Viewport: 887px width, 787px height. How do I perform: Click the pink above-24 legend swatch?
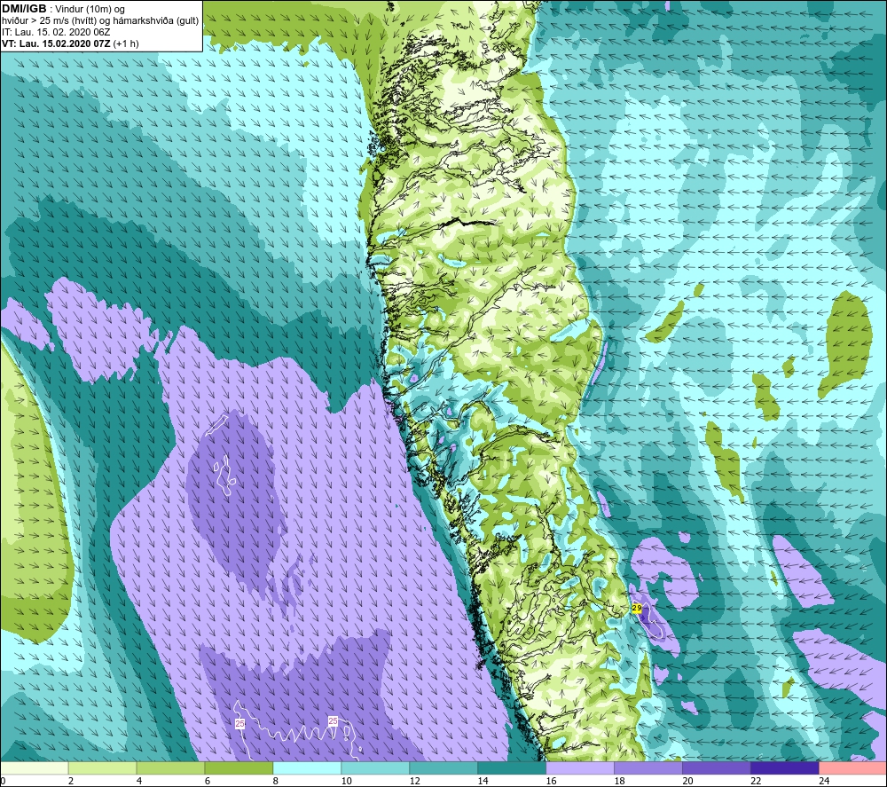pyautogui.click(x=852, y=767)
